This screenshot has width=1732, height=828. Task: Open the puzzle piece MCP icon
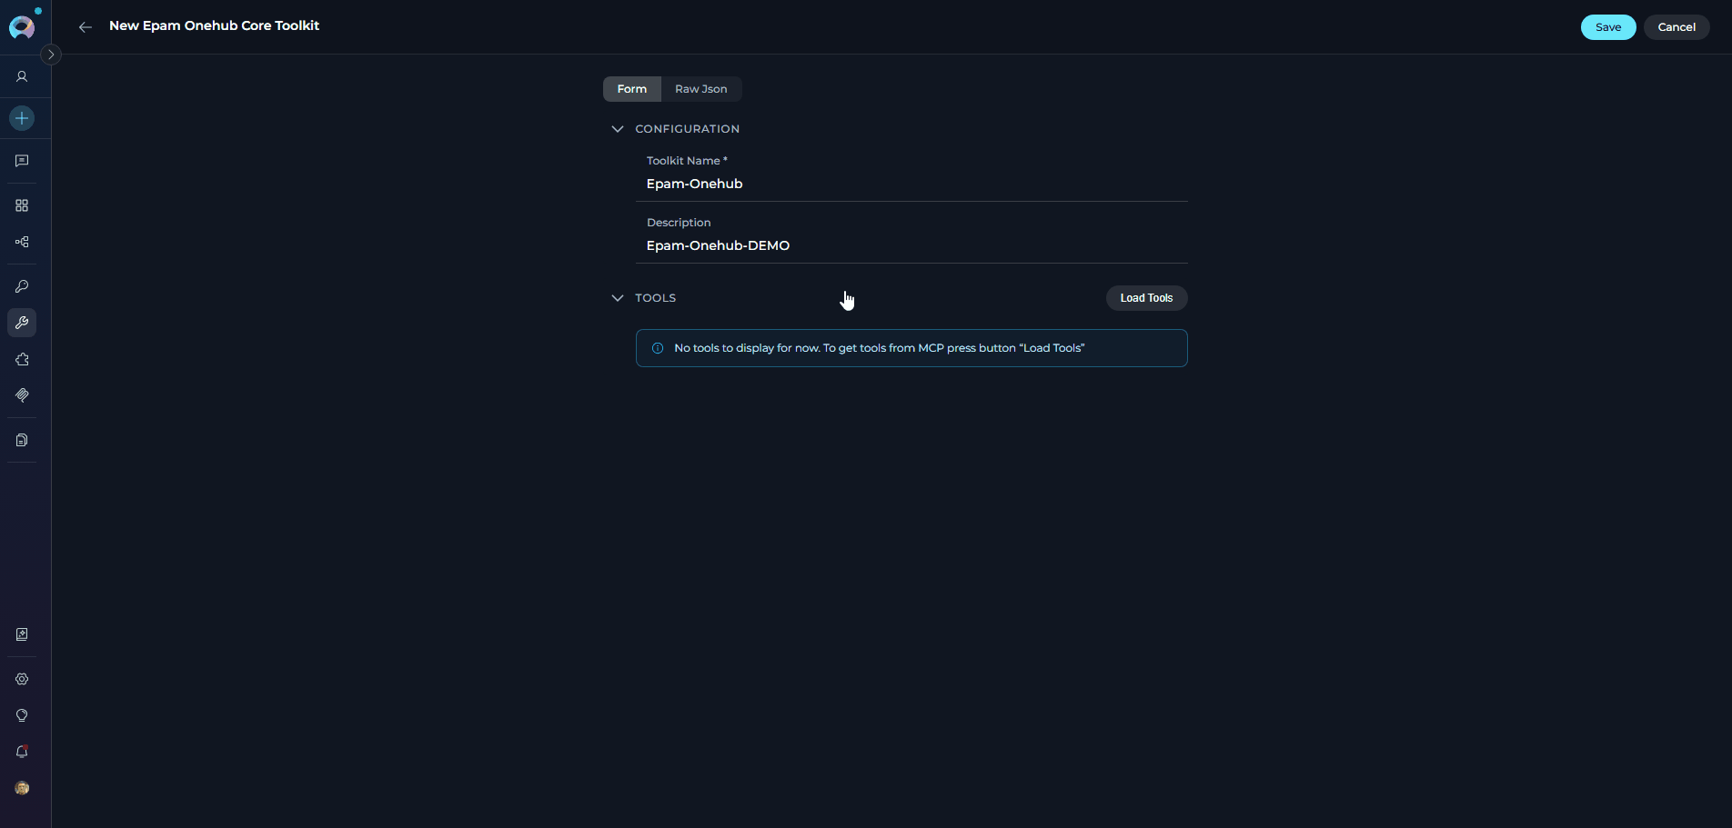[22, 359]
